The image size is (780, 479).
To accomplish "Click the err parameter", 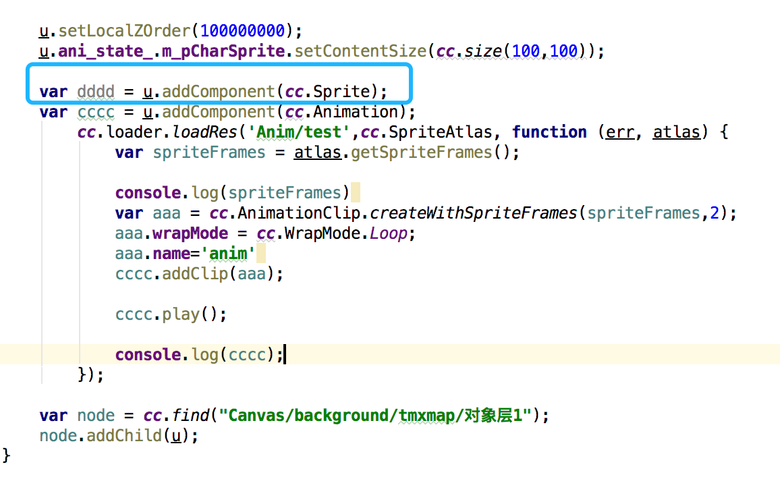I will click(620, 132).
